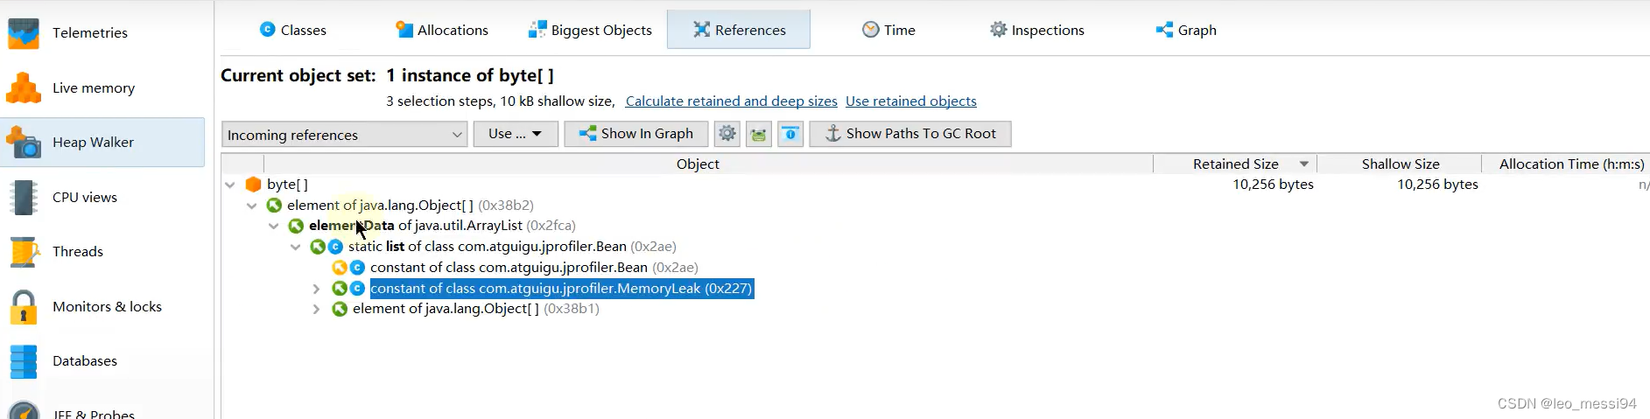Screen dimensions: 1650x419
Task: Select constant of class MemoryLeak (0x227) row
Action: [561, 289]
